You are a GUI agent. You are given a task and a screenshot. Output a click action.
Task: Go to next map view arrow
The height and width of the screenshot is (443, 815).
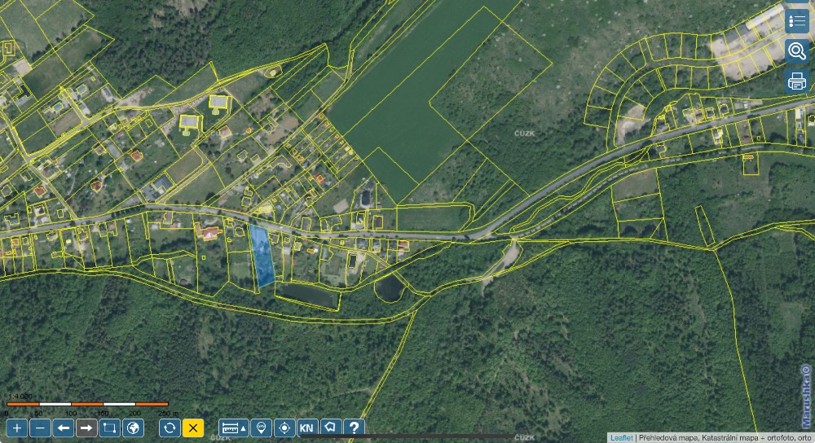(x=87, y=428)
